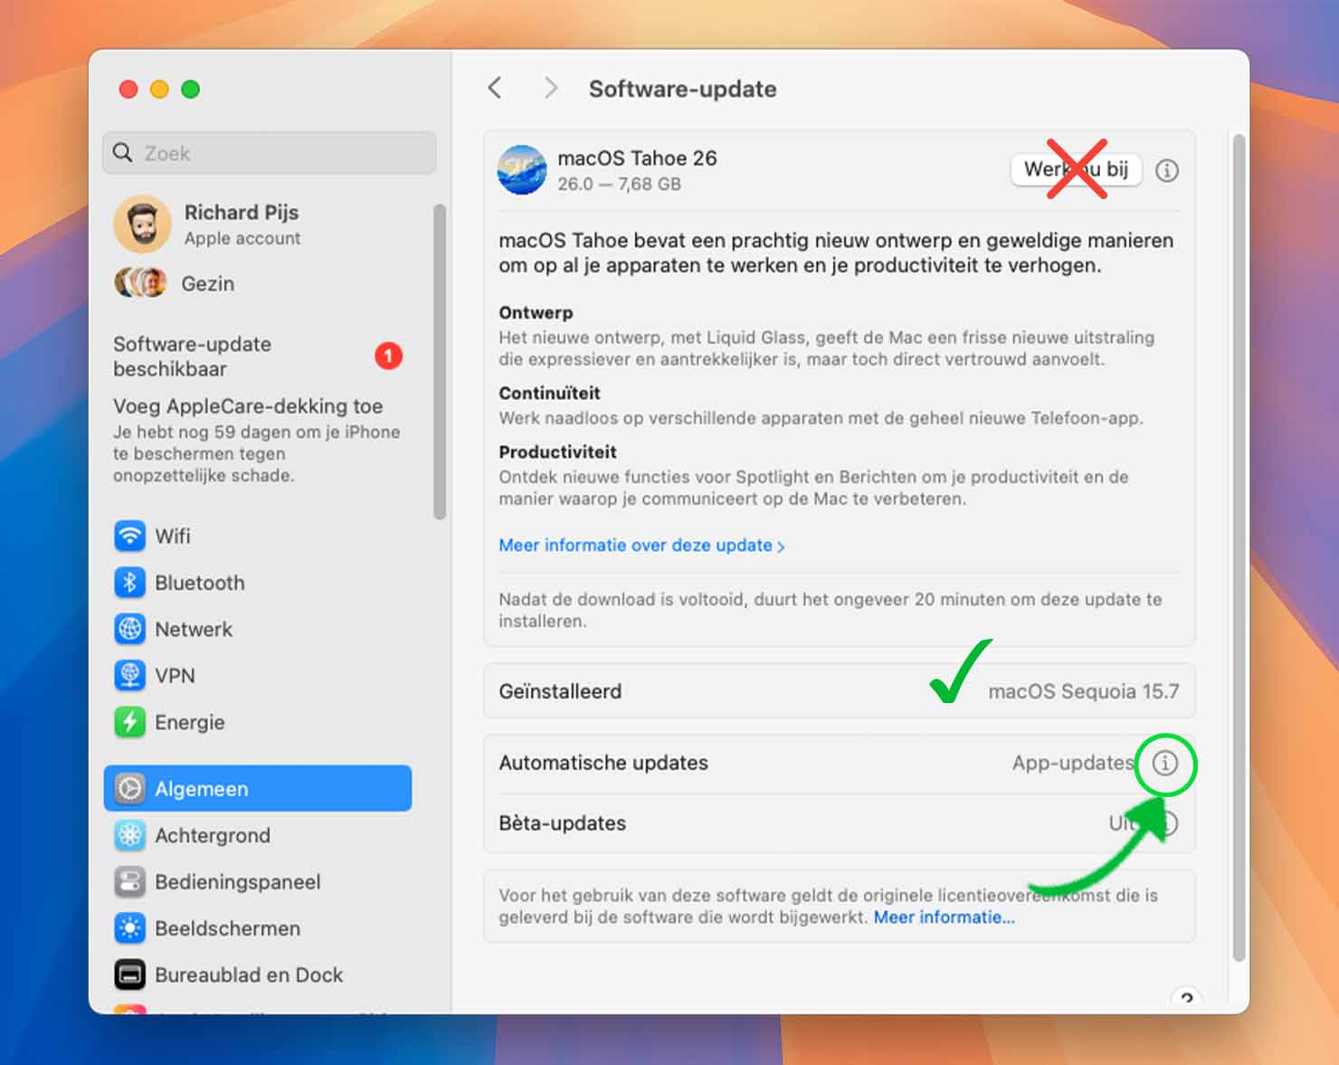Viewport: 1339px width, 1065px height.
Task: Select Wifi label in sidebar
Action: pos(173,536)
